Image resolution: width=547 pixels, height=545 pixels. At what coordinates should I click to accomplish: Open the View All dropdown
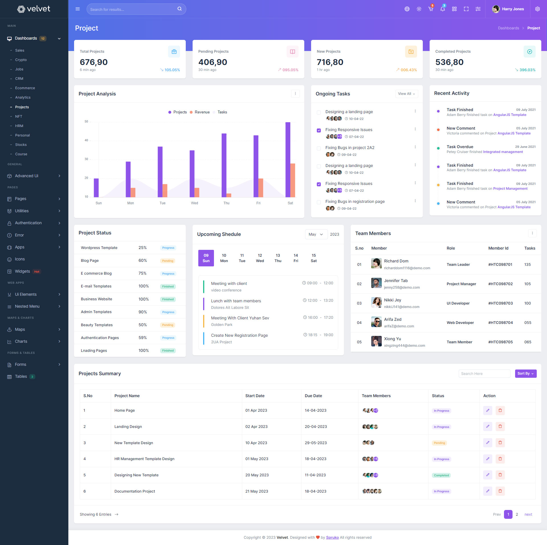click(406, 94)
